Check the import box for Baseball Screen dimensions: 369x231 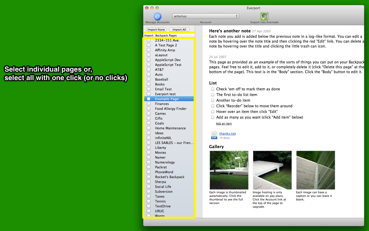coord(149,79)
